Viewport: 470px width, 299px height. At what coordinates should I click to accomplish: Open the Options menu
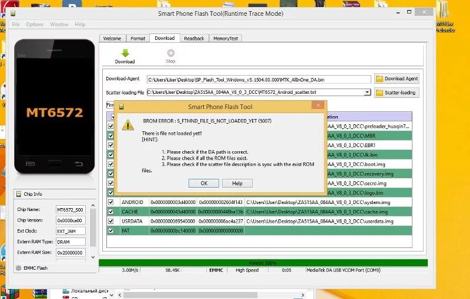pyautogui.click(x=35, y=25)
